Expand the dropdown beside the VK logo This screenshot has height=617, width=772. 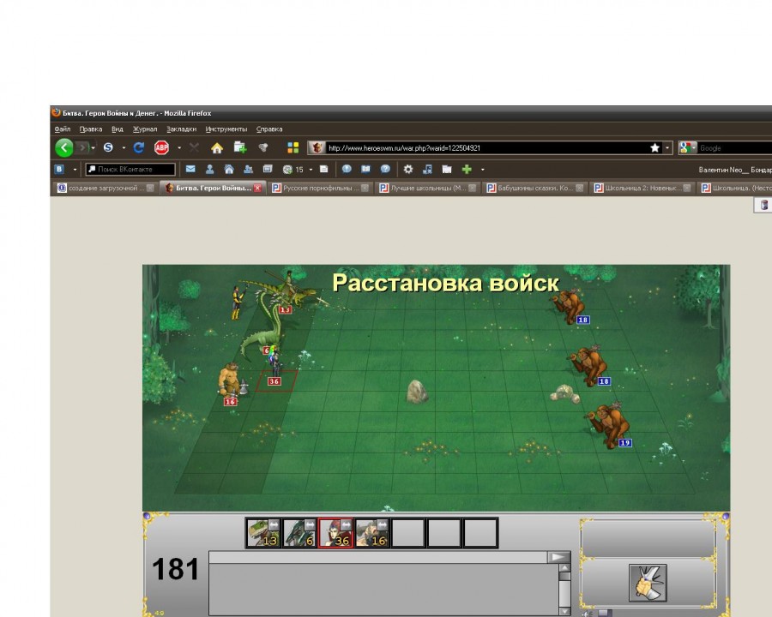click(75, 170)
